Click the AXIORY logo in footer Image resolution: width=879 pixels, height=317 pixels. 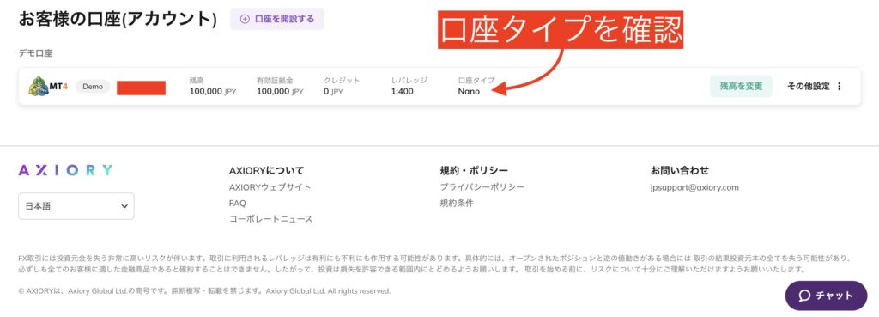pos(65,171)
